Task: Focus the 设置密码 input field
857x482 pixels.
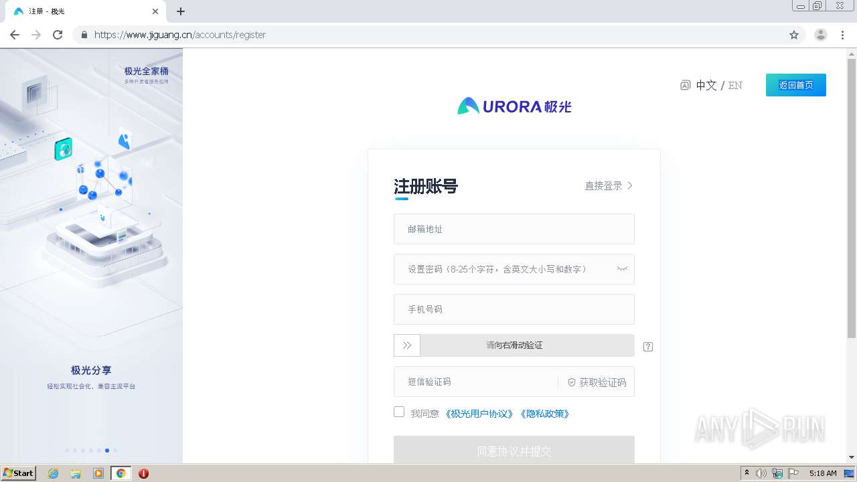Action: (514, 269)
